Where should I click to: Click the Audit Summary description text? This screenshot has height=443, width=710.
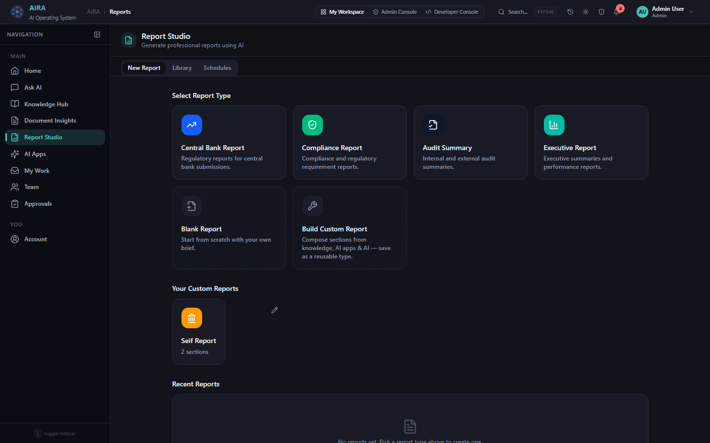click(x=459, y=162)
